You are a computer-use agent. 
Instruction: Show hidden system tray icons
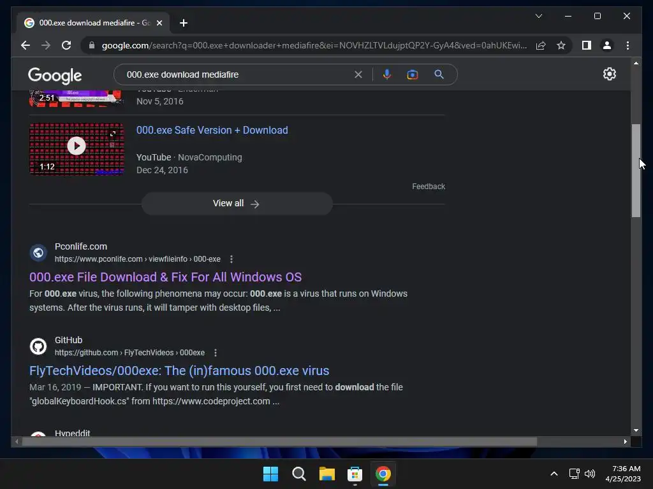tap(554, 474)
